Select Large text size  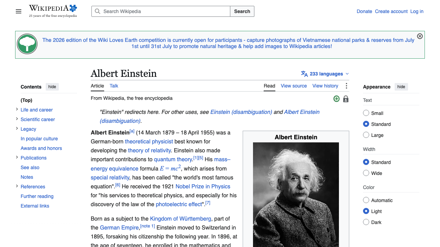pos(366,135)
